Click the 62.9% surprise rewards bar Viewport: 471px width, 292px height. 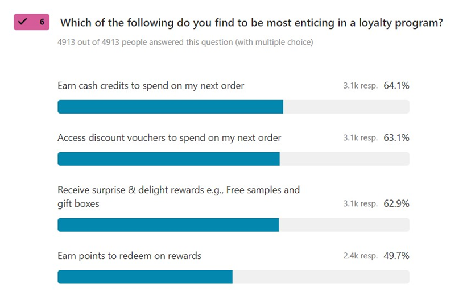[233, 225]
